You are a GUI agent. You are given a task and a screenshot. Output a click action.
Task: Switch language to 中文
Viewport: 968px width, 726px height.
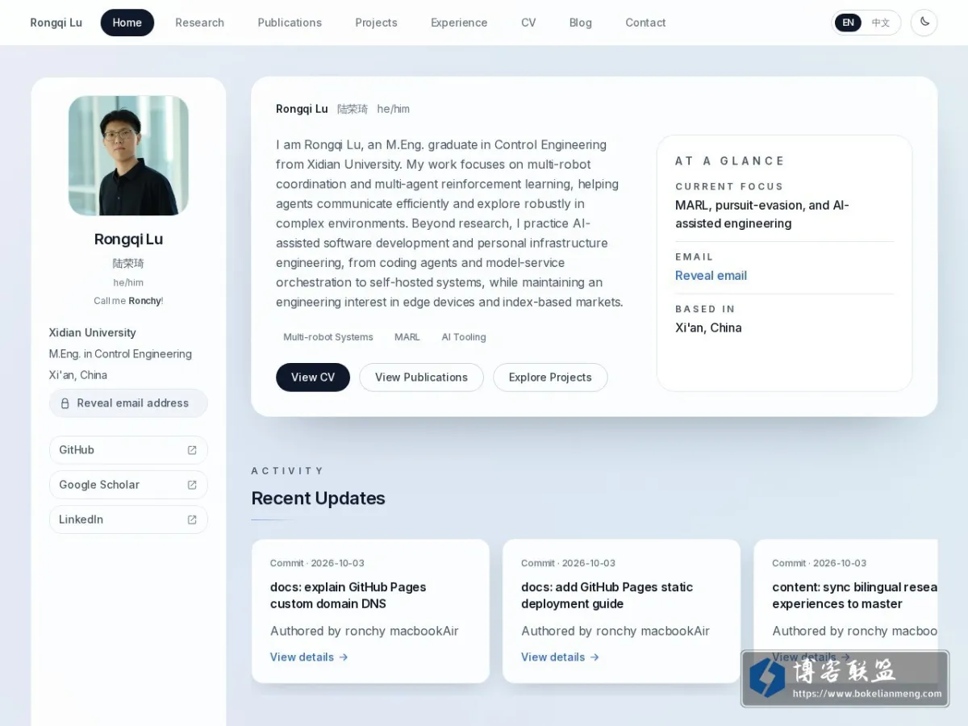pyautogui.click(x=881, y=23)
